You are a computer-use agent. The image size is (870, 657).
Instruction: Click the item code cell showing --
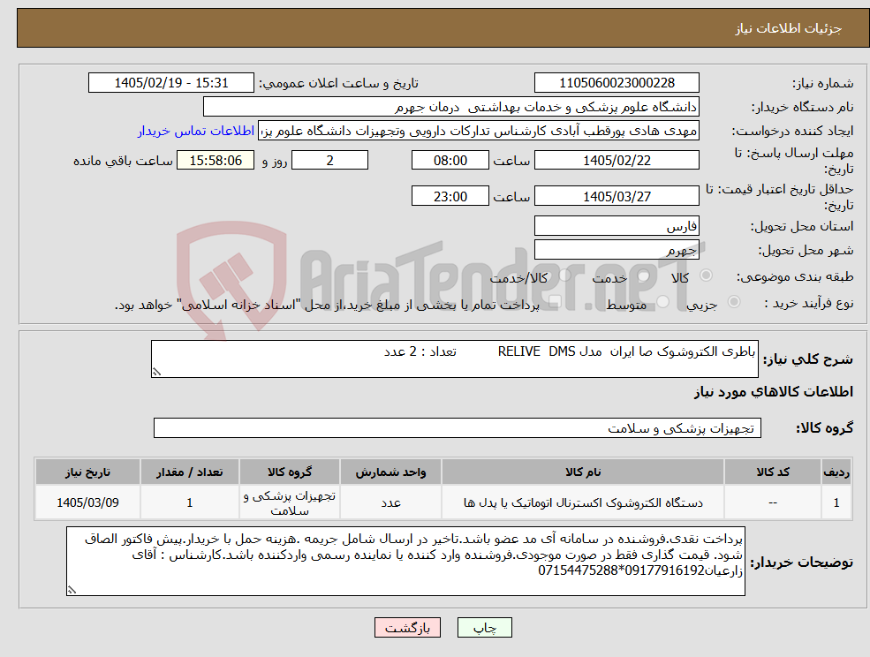[x=773, y=502]
